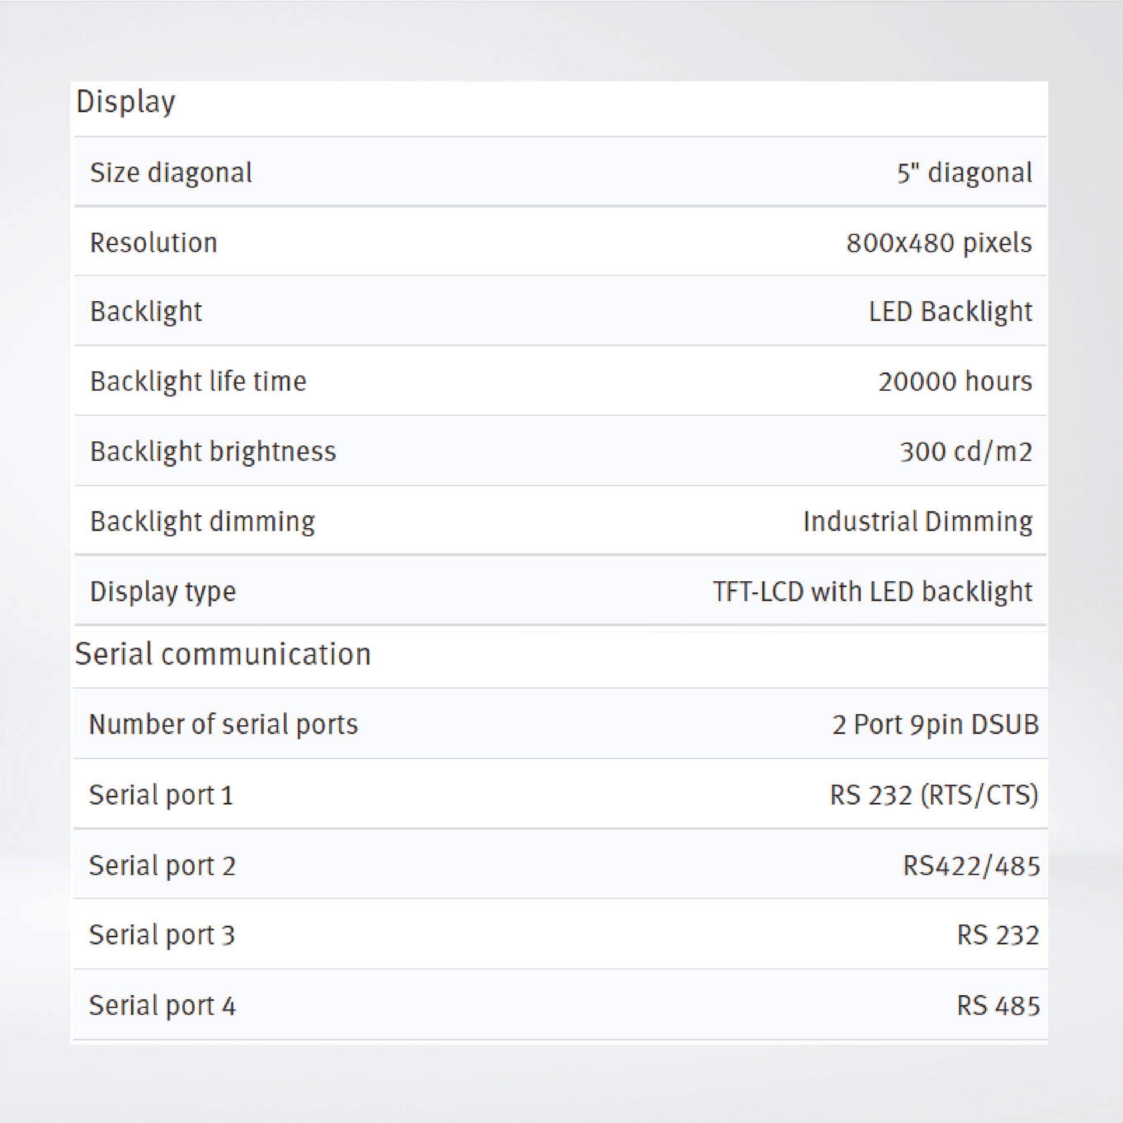Click the RS 232 (RTS/CTS) value
The image size is (1123, 1123).
pos(931,793)
